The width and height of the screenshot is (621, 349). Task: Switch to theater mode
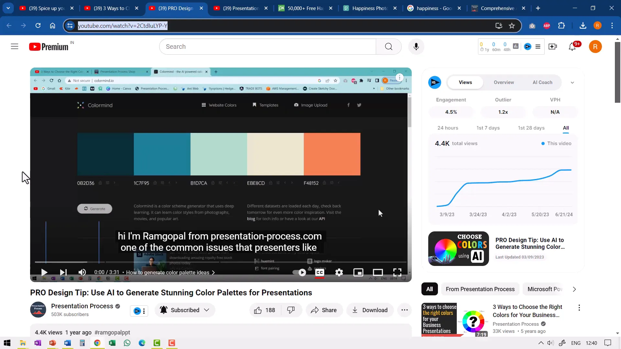point(378,272)
